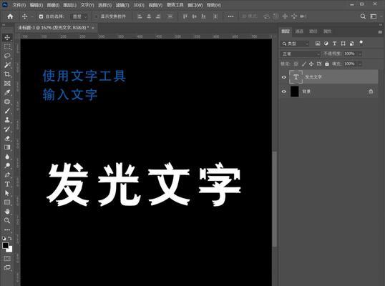Viewport: 385px width, 286px height.
Task: Toggle the 自动选择 checkbox
Action: click(41, 16)
